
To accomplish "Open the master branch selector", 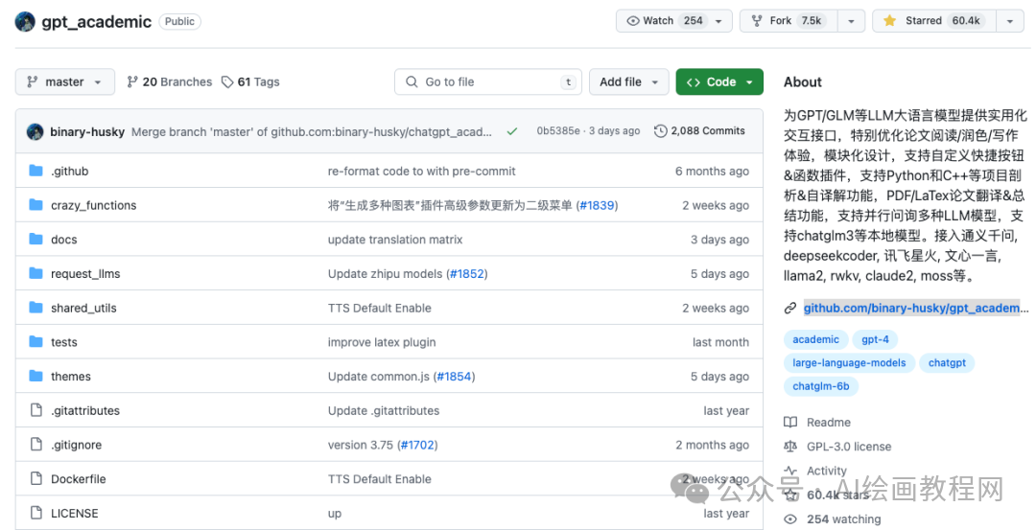I will [x=65, y=81].
